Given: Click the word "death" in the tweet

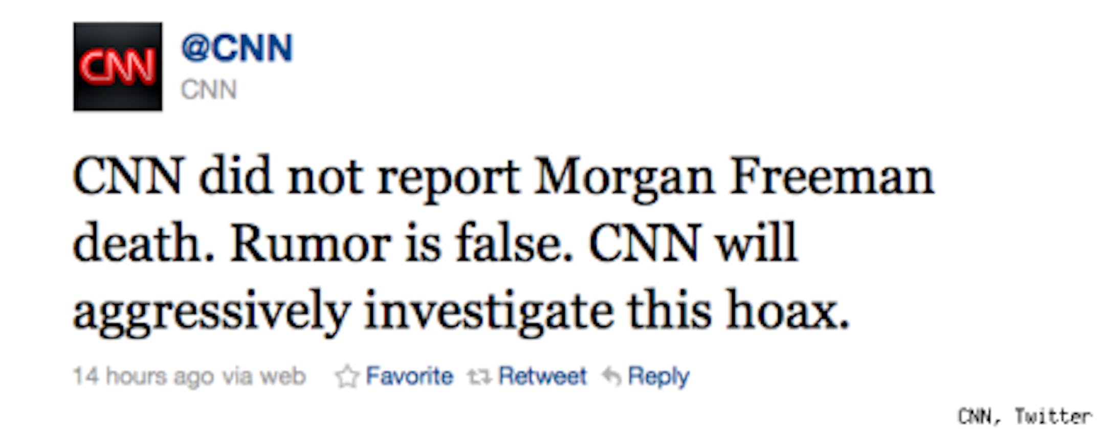Looking at the screenshot, I should (142, 244).
